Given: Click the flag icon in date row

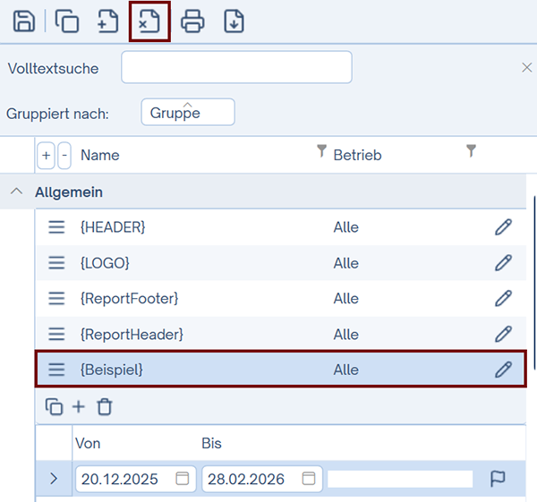Looking at the screenshot, I should 498,479.
